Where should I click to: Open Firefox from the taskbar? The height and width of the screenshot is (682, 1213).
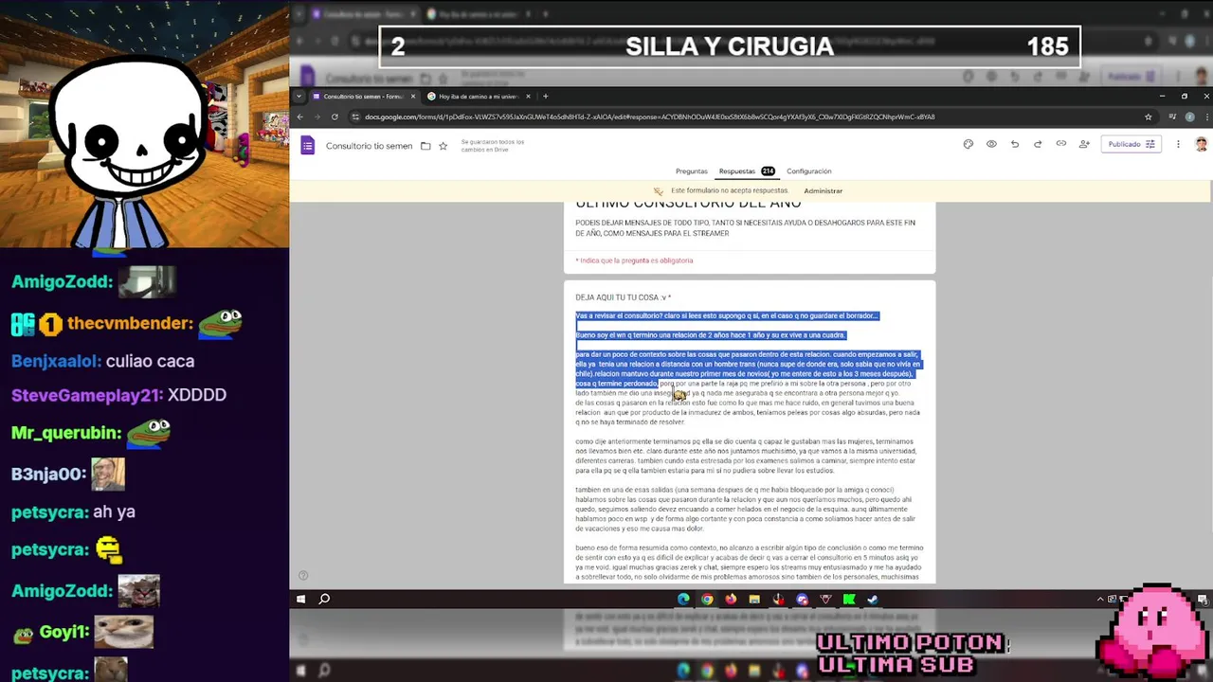pyautogui.click(x=731, y=599)
